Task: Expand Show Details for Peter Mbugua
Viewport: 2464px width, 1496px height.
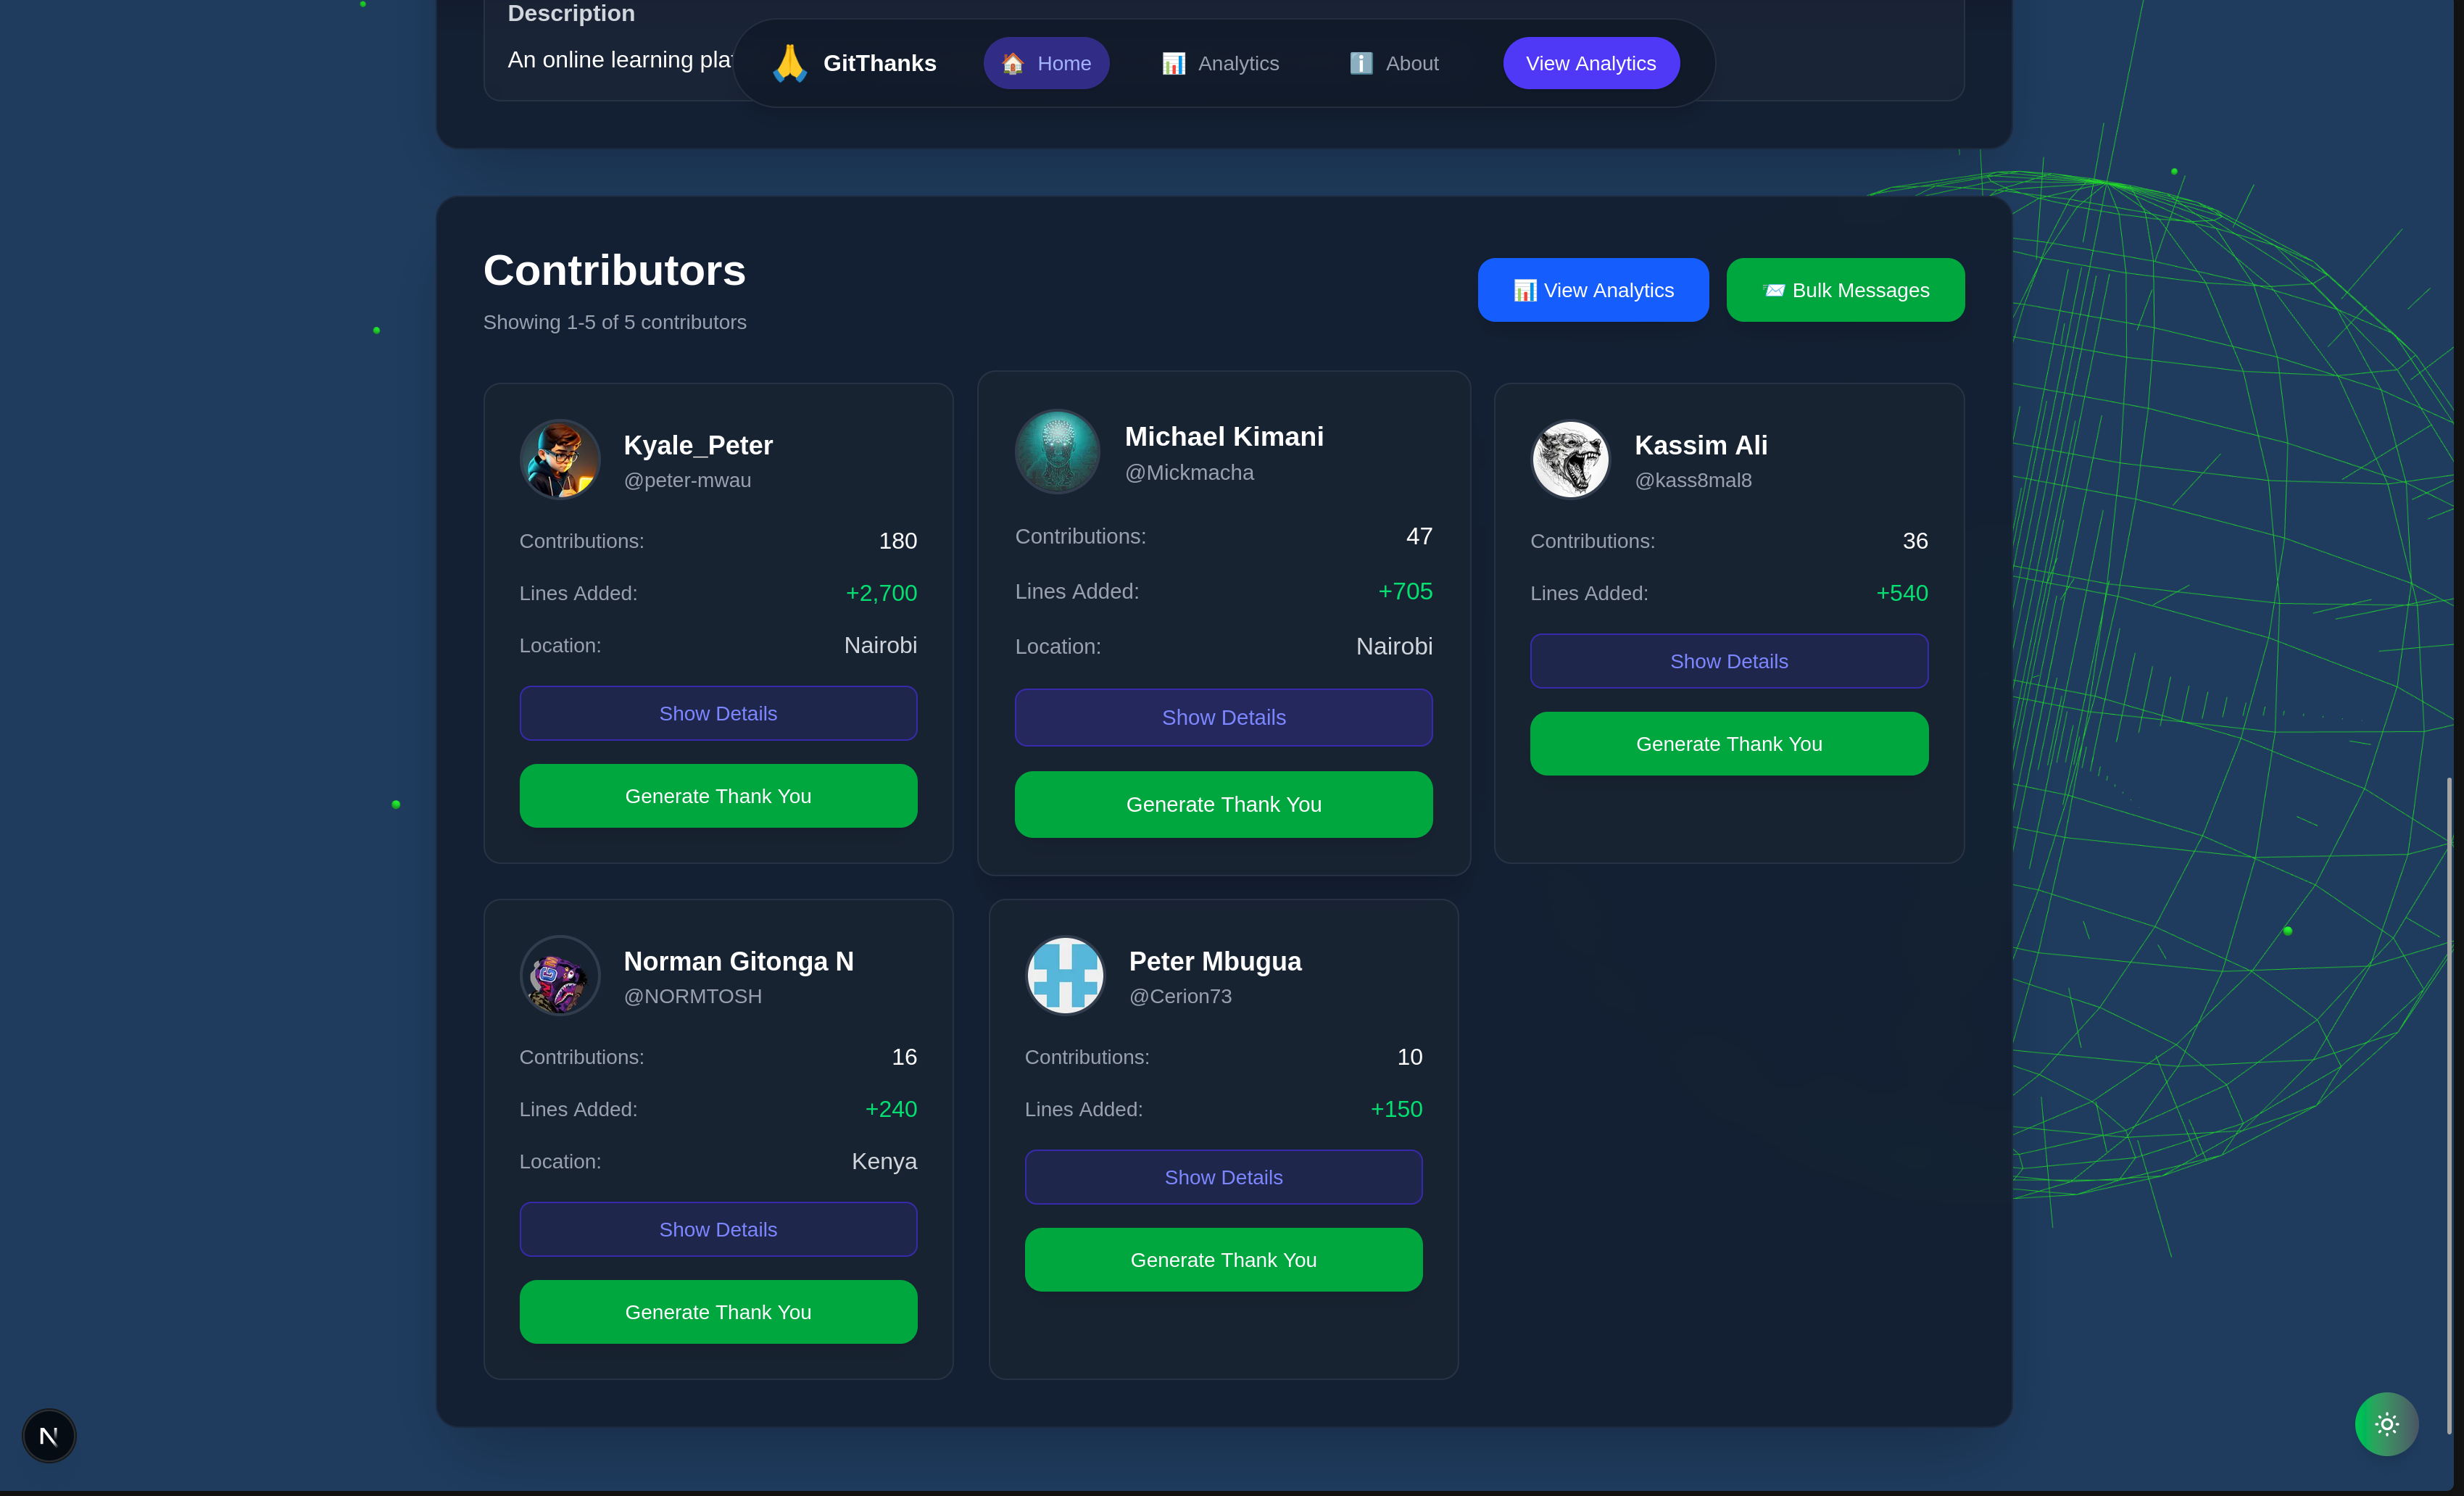Action: [1223, 1177]
